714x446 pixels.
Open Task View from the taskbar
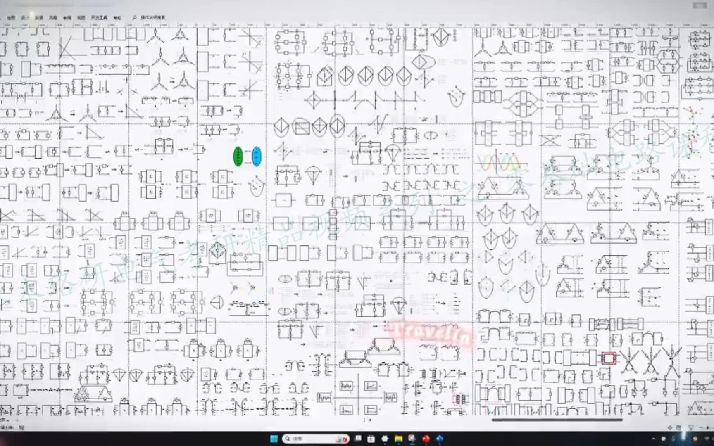358,439
